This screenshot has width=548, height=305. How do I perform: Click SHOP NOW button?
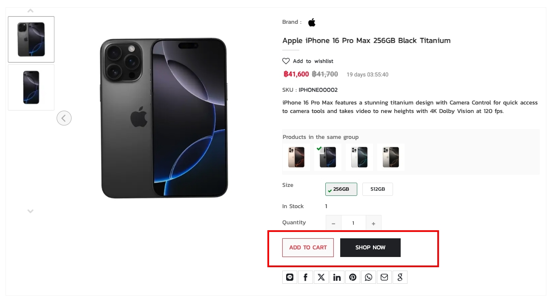(x=370, y=248)
